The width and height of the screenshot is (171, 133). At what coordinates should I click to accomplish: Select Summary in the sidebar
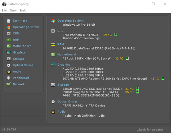point(20,21)
